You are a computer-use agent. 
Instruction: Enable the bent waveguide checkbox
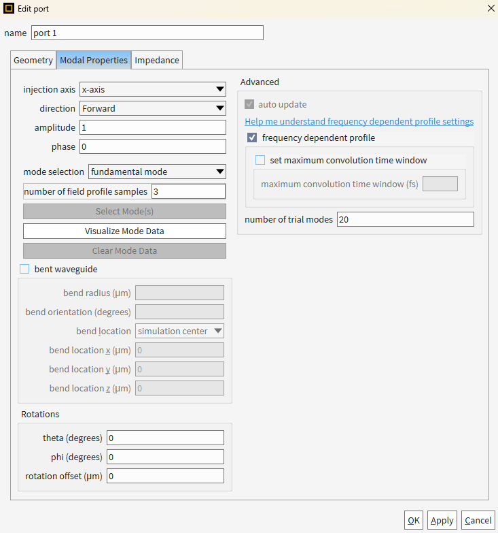24,269
